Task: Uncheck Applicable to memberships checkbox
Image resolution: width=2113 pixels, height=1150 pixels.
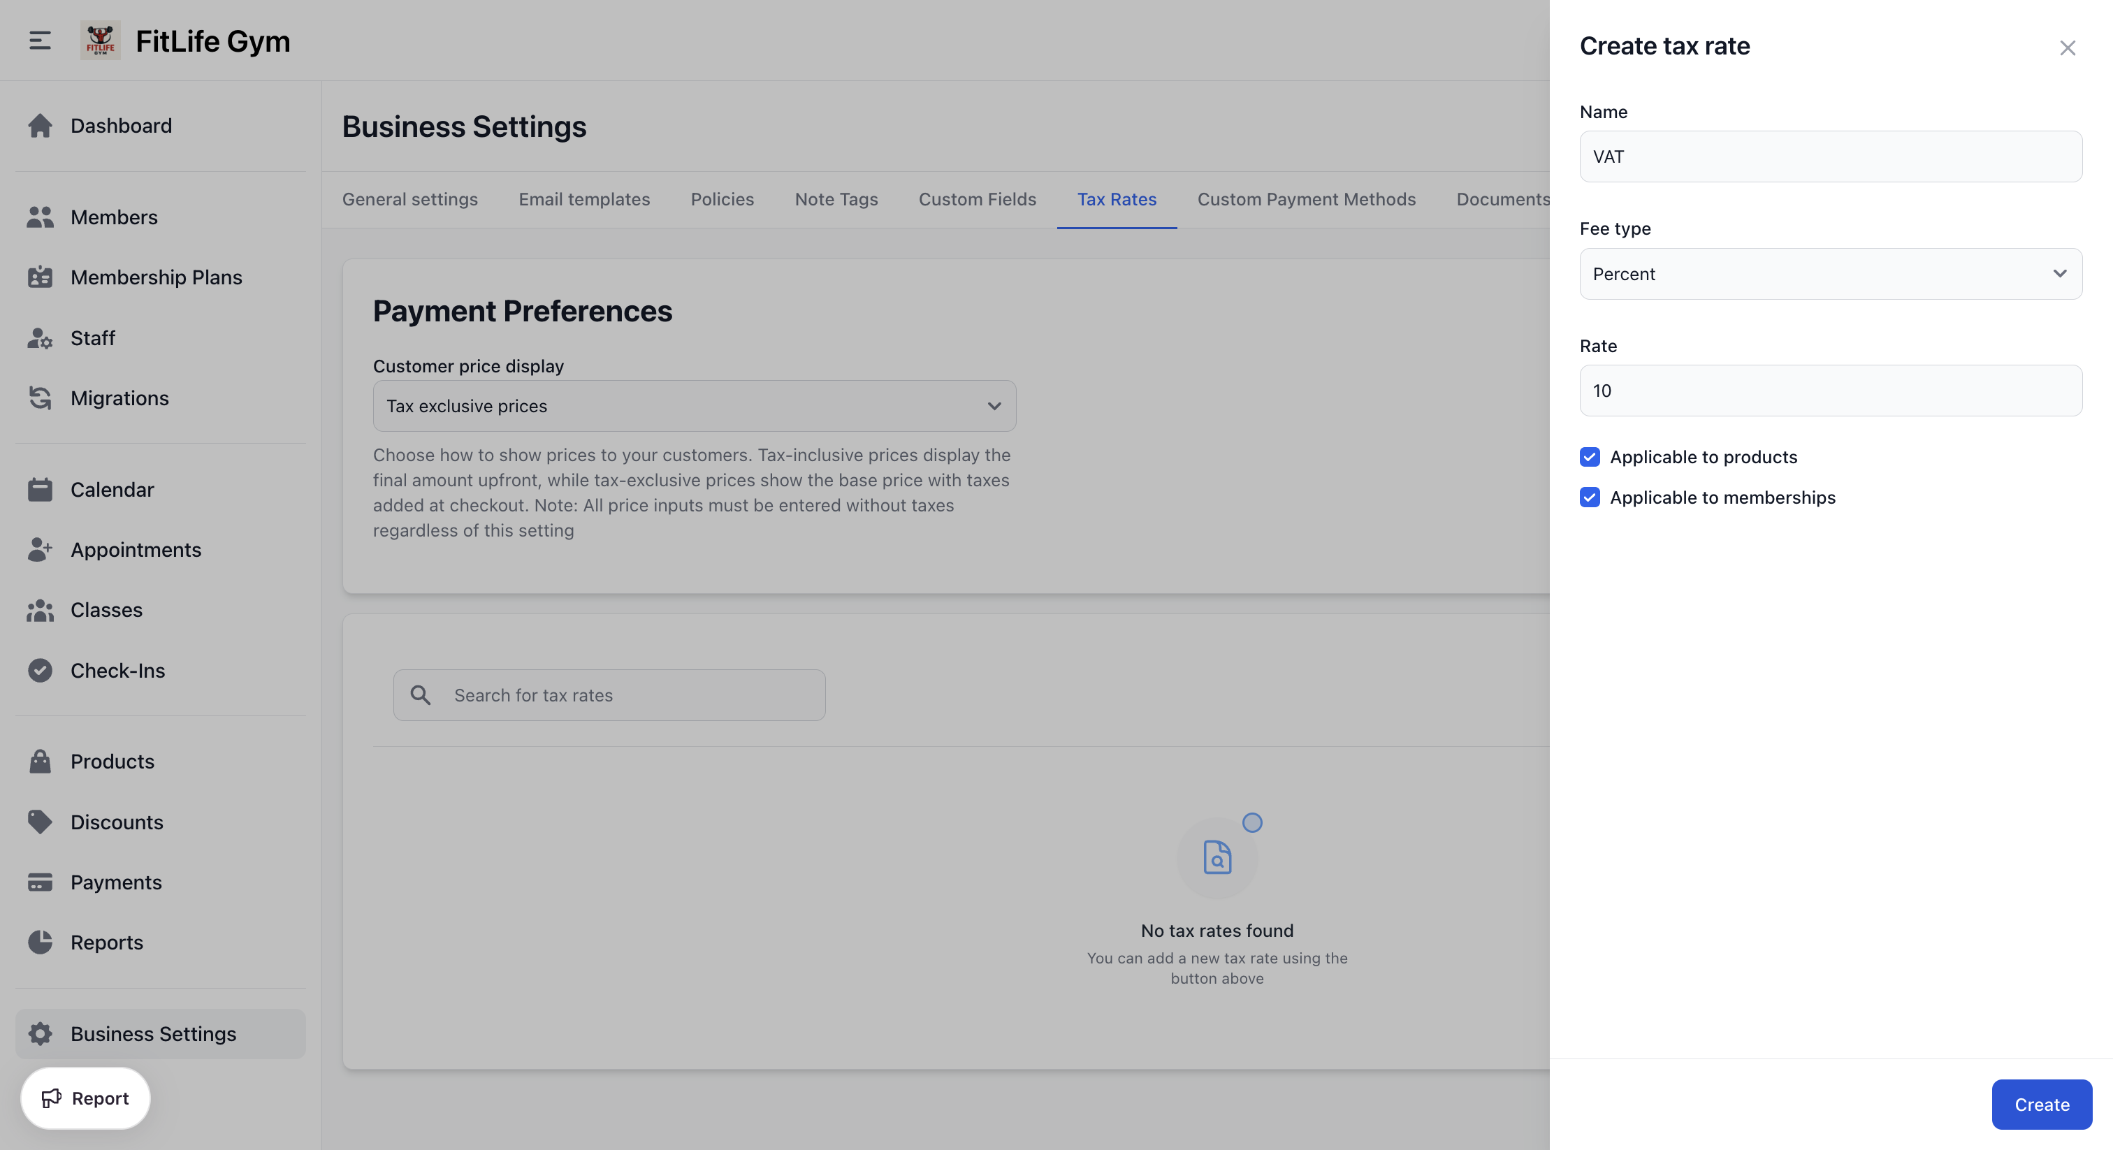Action: click(1590, 497)
